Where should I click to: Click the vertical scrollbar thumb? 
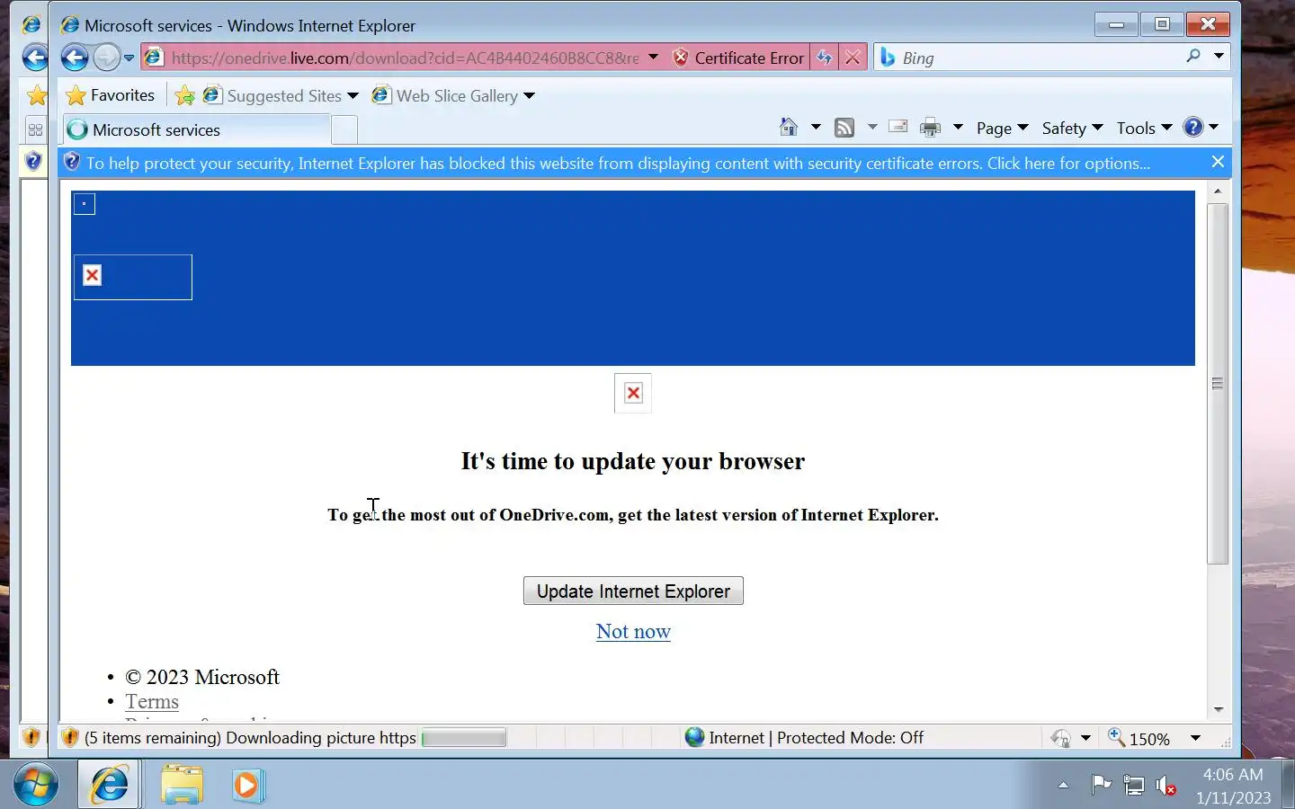(1218, 384)
